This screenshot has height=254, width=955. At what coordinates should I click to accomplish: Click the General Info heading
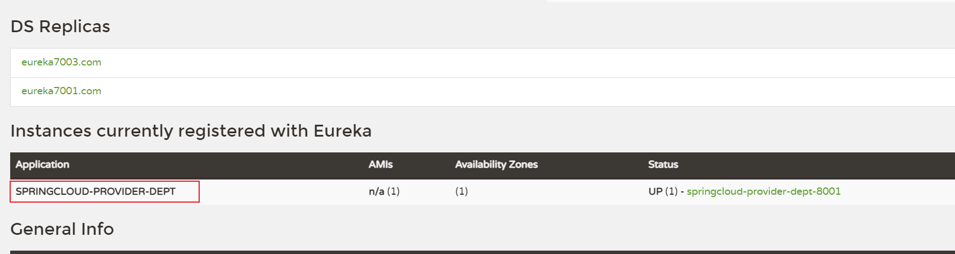tap(62, 229)
